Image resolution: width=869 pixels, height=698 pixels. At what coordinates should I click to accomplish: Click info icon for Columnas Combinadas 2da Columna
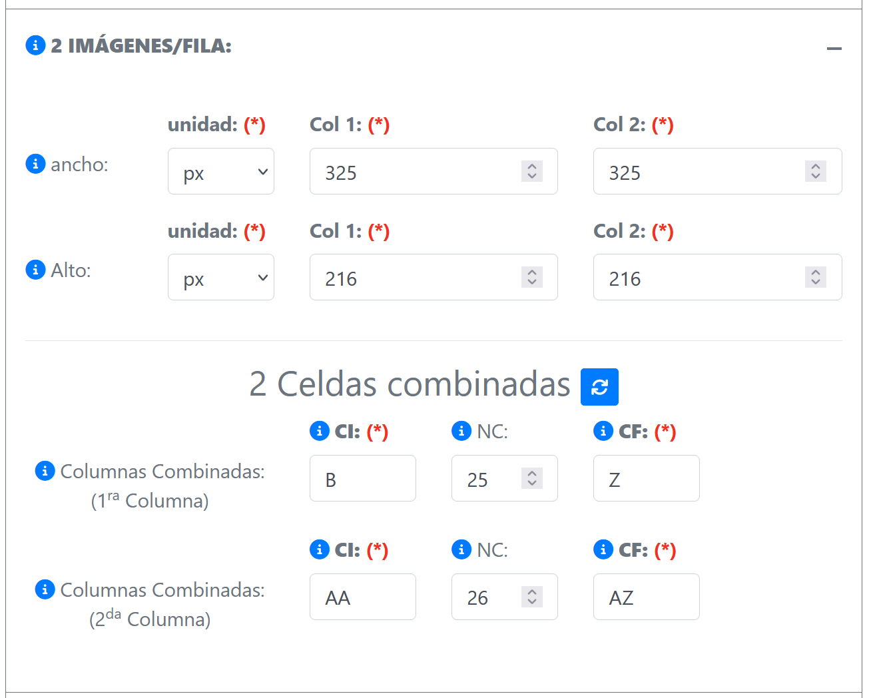(x=45, y=589)
